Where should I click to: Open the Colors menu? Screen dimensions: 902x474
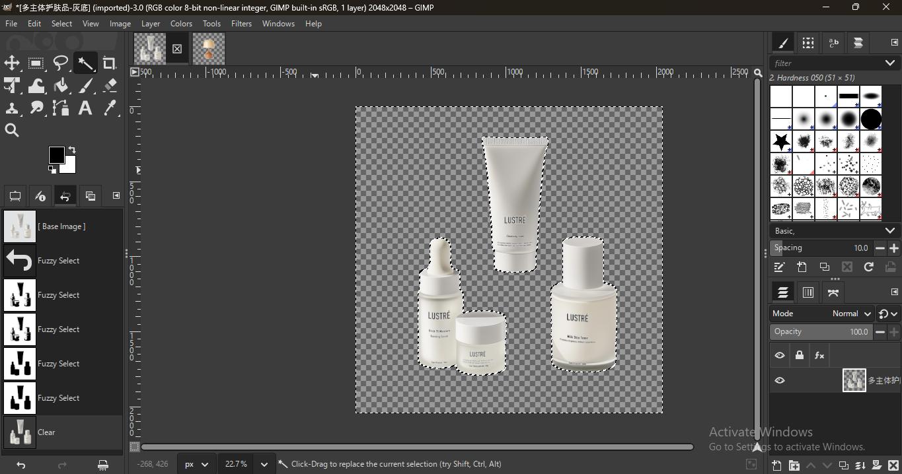click(x=181, y=24)
